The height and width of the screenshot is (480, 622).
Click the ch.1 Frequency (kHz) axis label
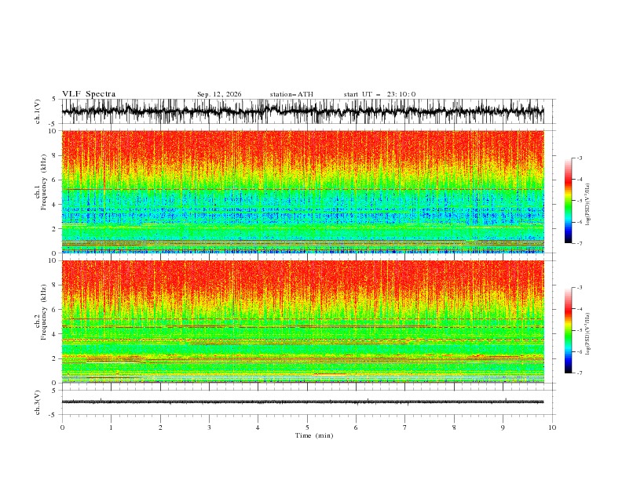tap(41, 191)
